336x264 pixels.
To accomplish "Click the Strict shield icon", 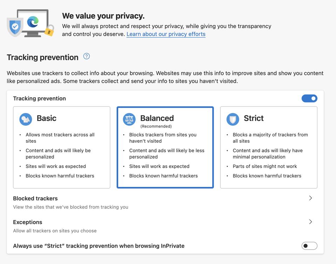I will pyautogui.click(x=233, y=119).
